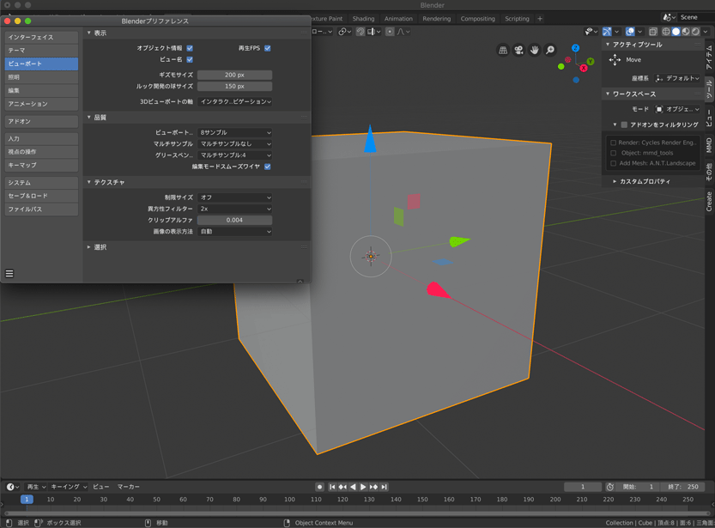Jump to next keyframe
Viewport: 715px width, 528px height.
click(373, 487)
